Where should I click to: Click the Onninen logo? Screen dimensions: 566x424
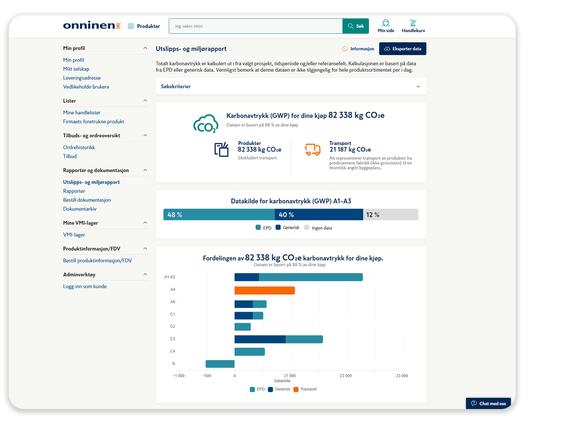(x=92, y=26)
